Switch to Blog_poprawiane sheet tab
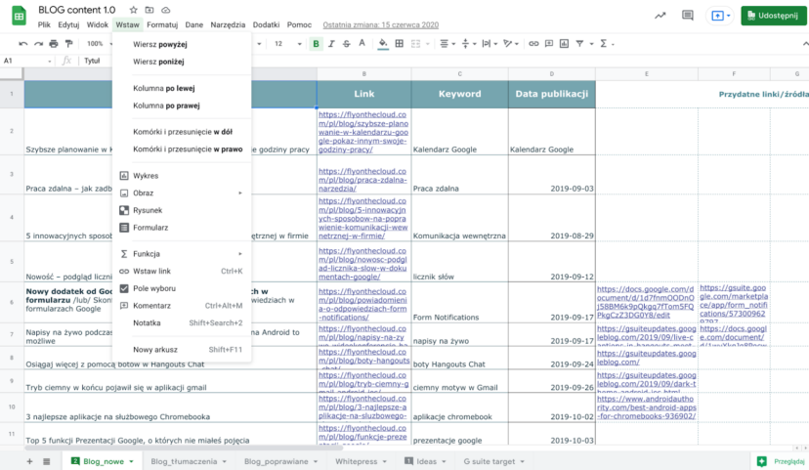This screenshot has height=470, width=809. coord(280,462)
